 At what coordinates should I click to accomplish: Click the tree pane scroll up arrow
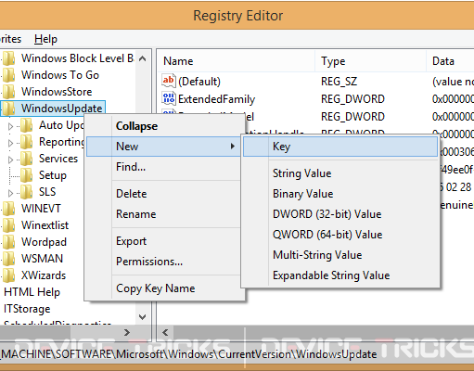pyautogui.click(x=143, y=58)
